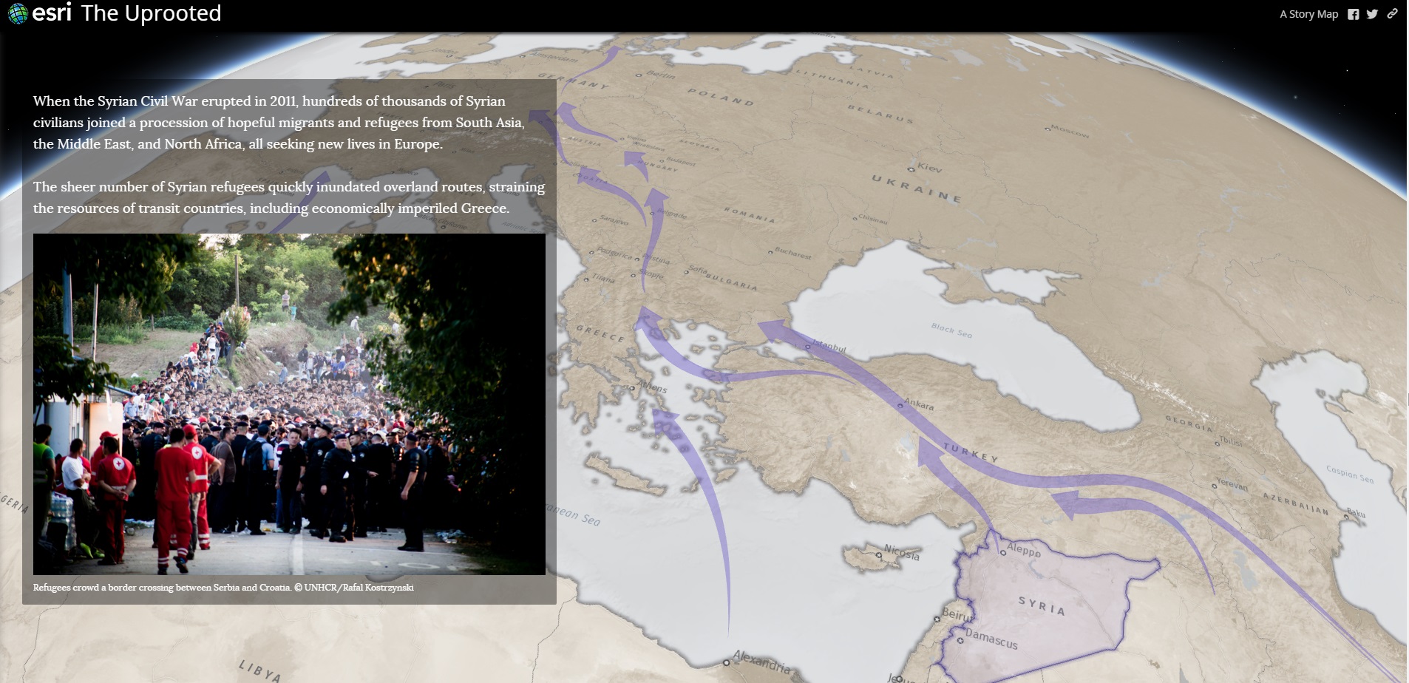Click 'The Uprooted' title in header
This screenshot has width=1409, height=683.
pyautogui.click(x=151, y=13)
